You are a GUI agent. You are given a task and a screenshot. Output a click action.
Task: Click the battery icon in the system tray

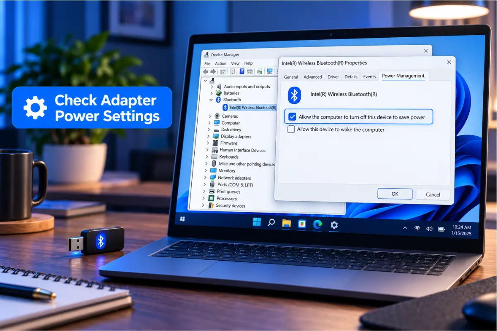(x=442, y=229)
